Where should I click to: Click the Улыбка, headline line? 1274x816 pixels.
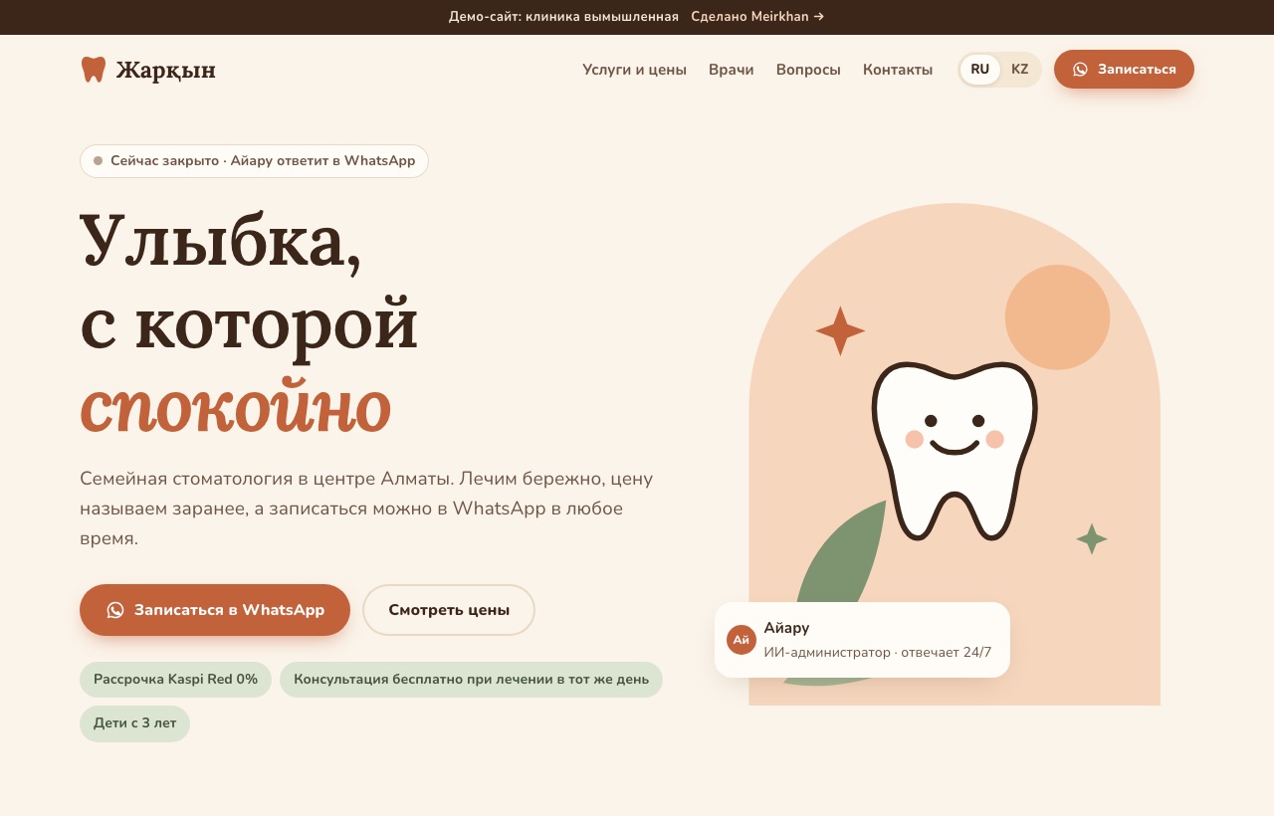coord(220,241)
